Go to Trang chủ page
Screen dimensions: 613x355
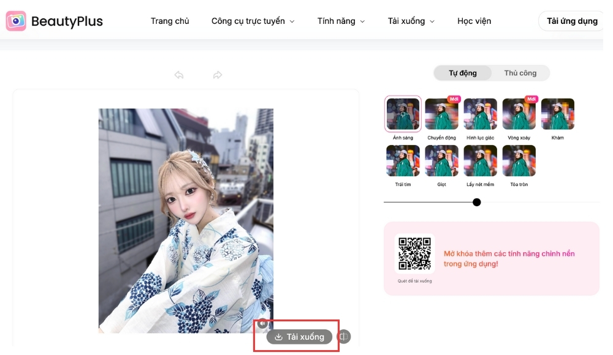pos(170,21)
